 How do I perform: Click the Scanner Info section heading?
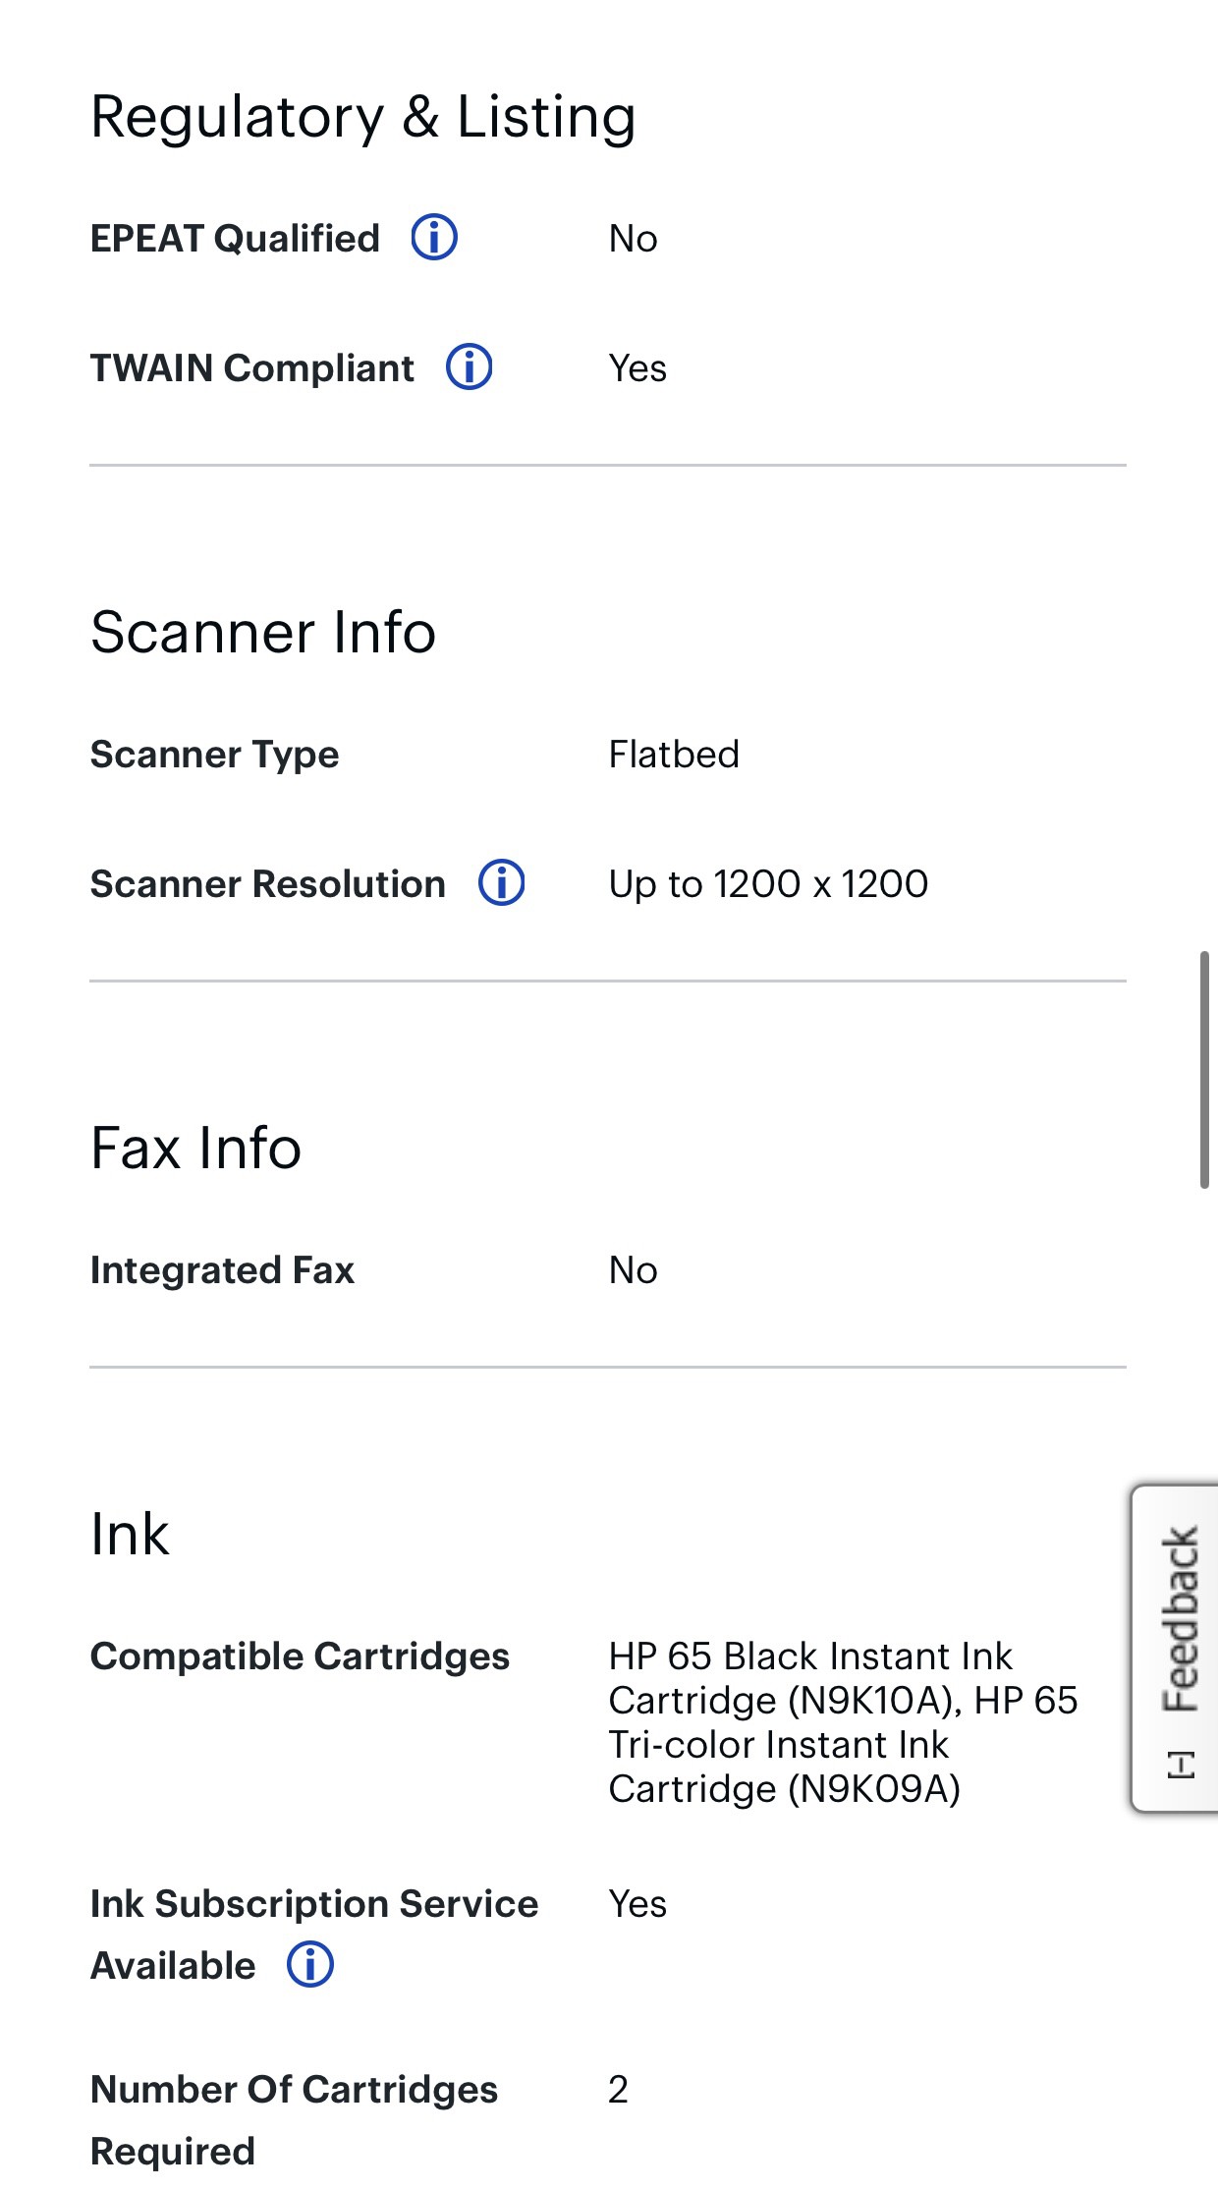[x=262, y=632]
